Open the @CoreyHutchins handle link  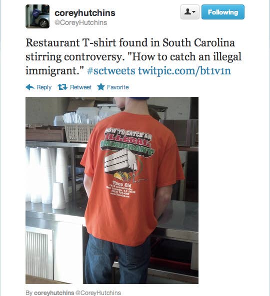[x=80, y=22]
